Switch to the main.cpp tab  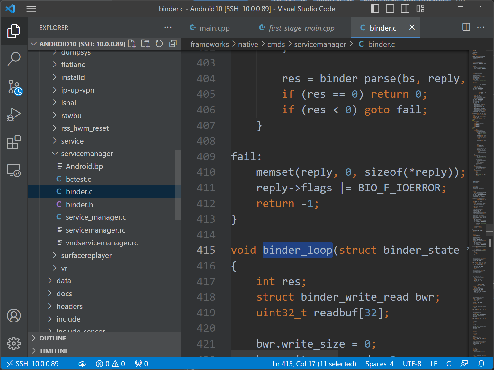214,28
